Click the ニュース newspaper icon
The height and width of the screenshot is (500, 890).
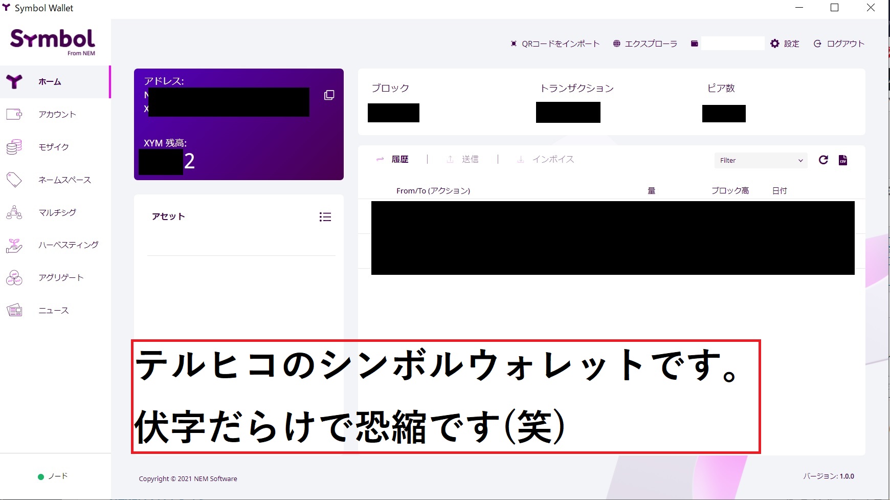click(14, 310)
